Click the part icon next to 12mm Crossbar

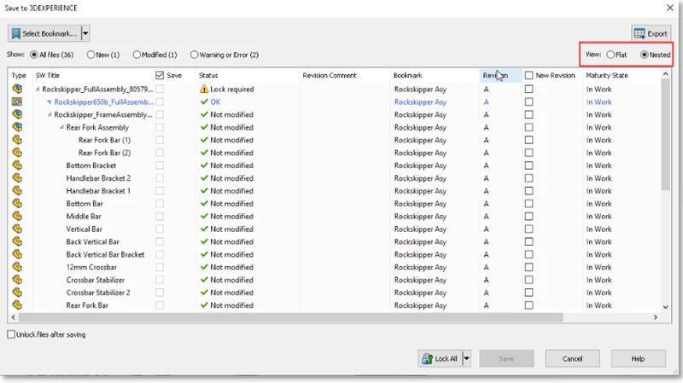[x=16, y=267]
